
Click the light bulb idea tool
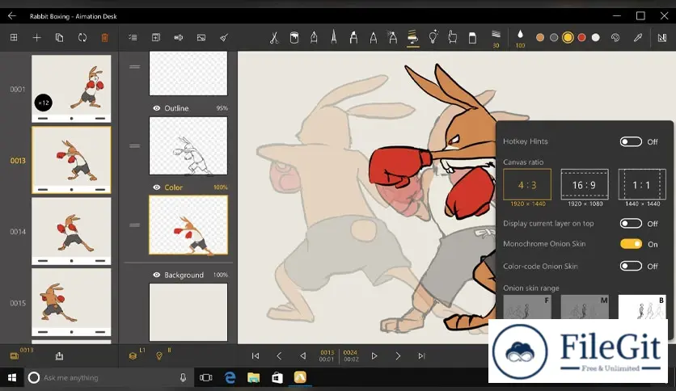pyautogui.click(x=433, y=37)
